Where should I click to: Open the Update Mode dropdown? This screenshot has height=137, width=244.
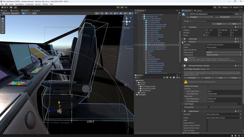(224, 53)
